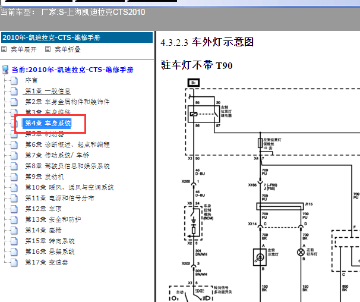Select root node 当前:2010年-凯迪拉克-CTS-维修手册
This screenshot has width=360, height=302.
[72, 70]
